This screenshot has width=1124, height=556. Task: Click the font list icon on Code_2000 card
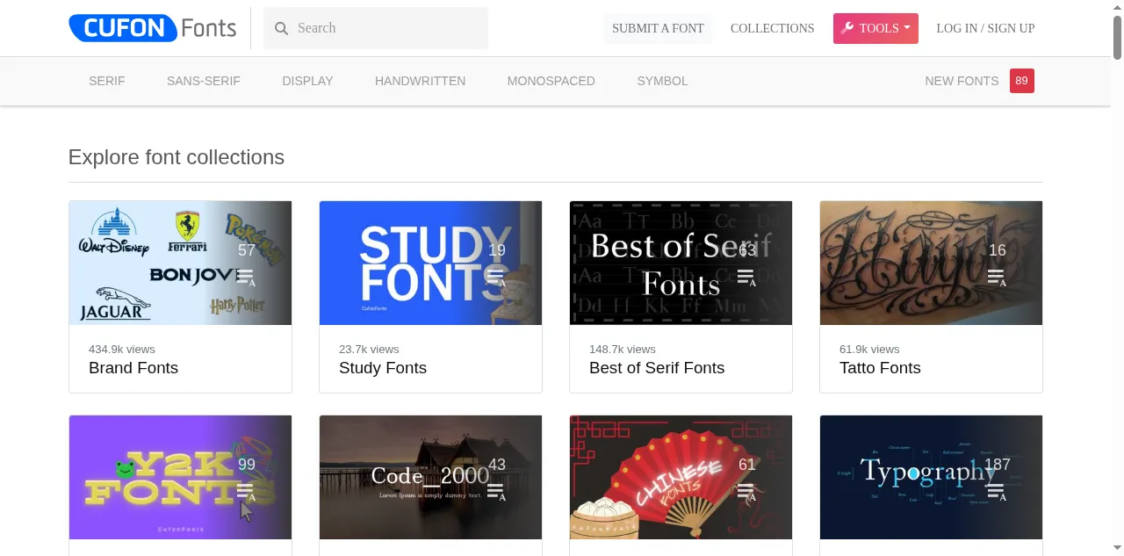click(496, 492)
